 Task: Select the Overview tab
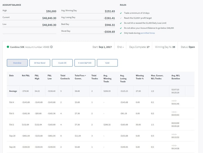(x=17, y=63)
